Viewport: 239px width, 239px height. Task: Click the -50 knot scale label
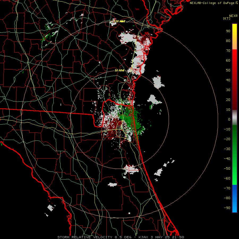[x=227, y=169]
